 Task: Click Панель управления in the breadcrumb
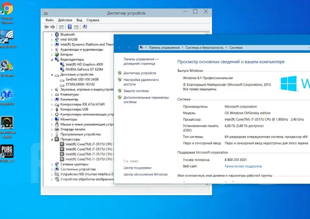pos(164,47)
